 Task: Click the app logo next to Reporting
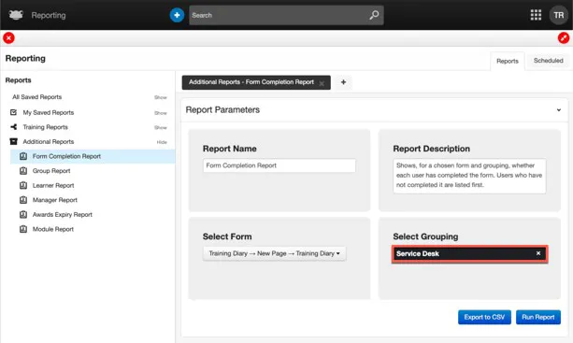coord(16,15)
